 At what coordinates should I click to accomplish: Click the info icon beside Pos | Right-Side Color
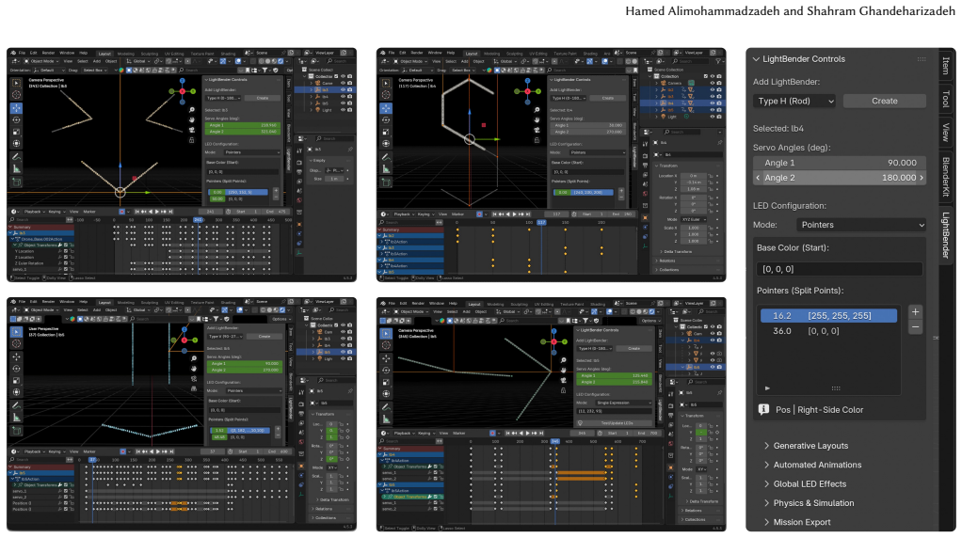point(763,409)
